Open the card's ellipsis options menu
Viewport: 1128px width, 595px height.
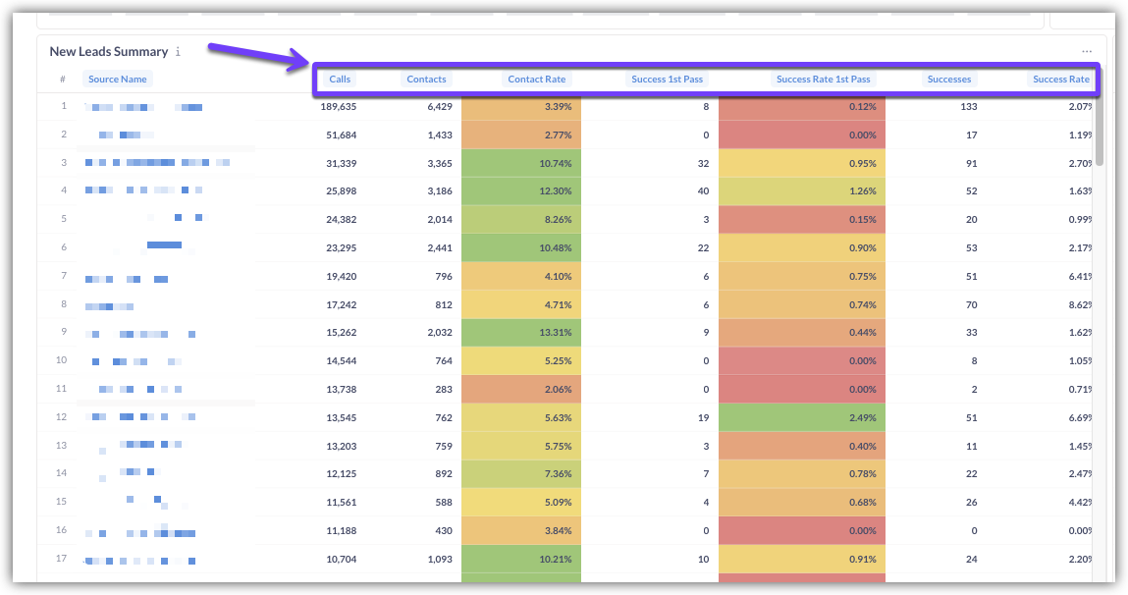pos(1087,51)
